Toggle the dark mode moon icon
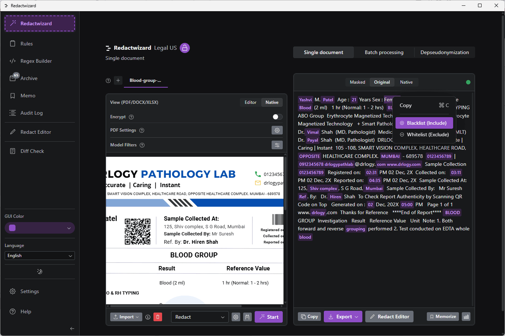Image resolution: width=505 pixels, height=336 pixels. coord(40,271)
